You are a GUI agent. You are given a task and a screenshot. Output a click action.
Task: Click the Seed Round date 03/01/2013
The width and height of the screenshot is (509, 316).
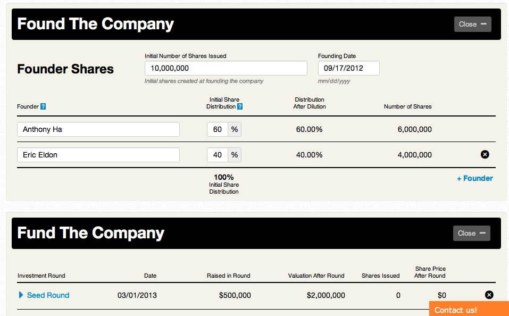click(x=137, y=295)
